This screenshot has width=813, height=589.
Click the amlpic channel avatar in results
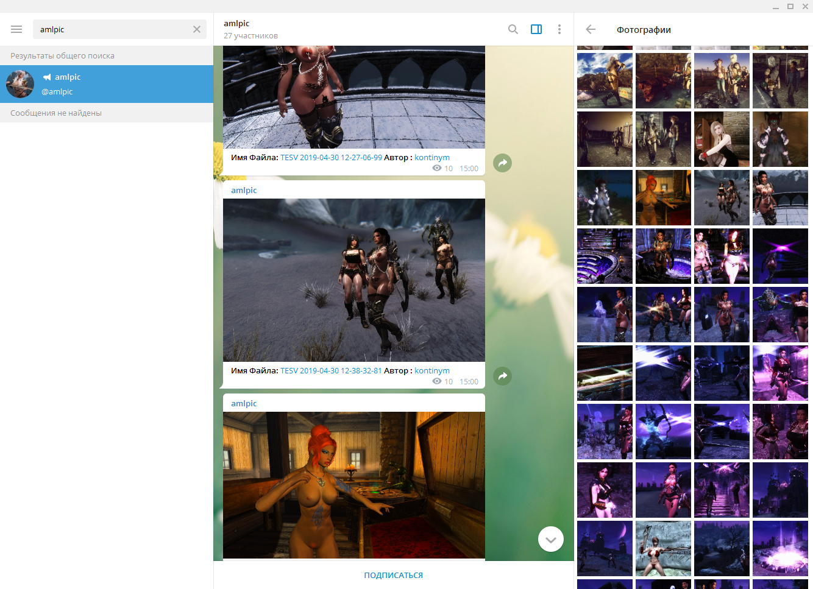coord(20,84)
